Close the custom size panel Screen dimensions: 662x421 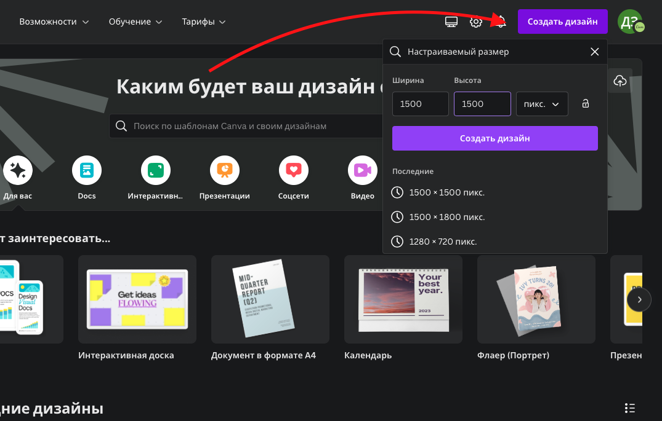[x=594, y=52]
